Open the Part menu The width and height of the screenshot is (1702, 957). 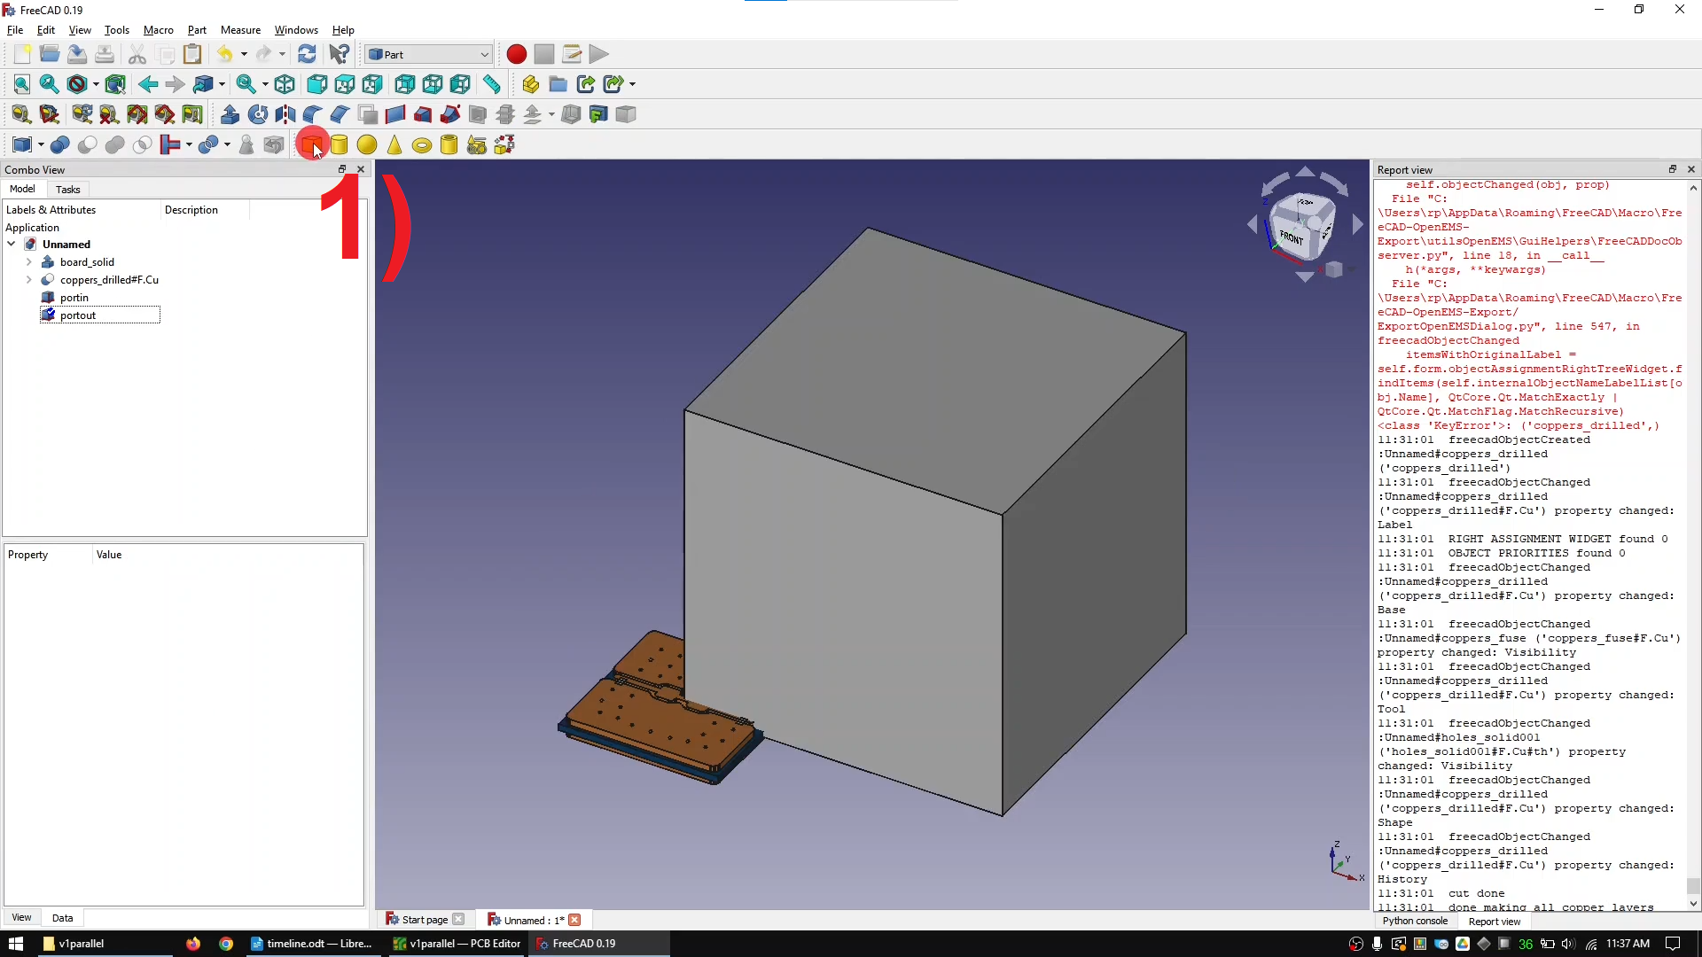click(x=197, y=29)
